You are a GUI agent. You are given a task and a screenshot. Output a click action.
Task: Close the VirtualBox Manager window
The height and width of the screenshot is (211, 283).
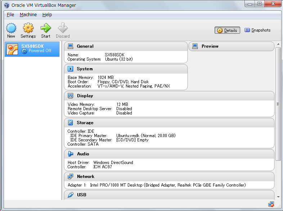[273, 4]
